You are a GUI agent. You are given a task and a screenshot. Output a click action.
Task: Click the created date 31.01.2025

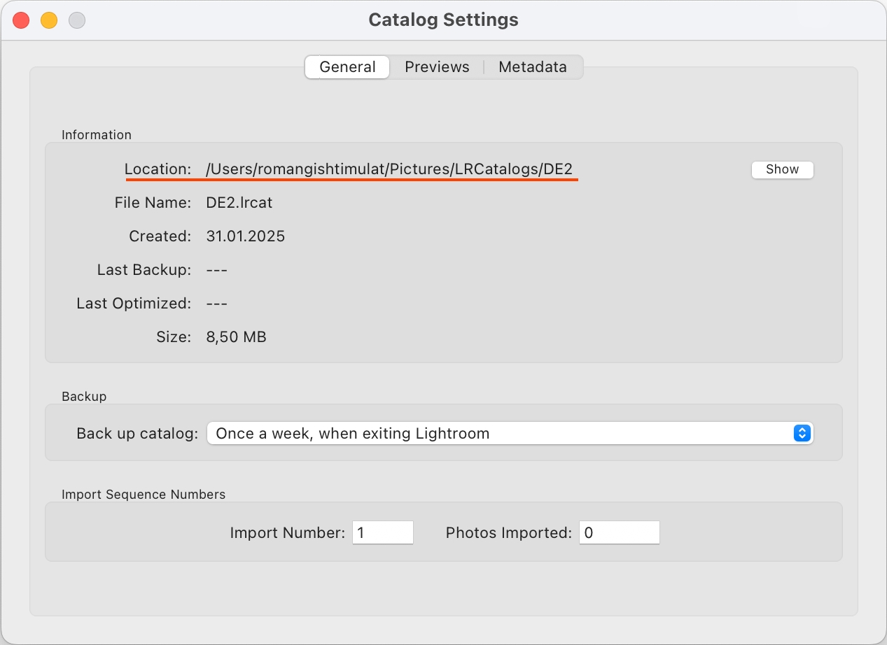(246, 236)
